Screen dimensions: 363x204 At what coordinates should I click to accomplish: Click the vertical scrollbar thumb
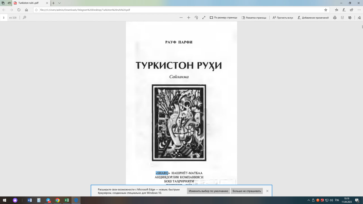pyautogui.click(x=362, y=27)
